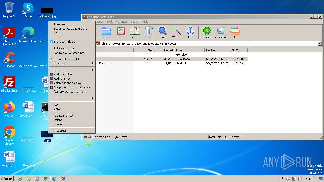Choose Preview in the context menu
The height and width of the screenshot is (182, 324).
72,24
